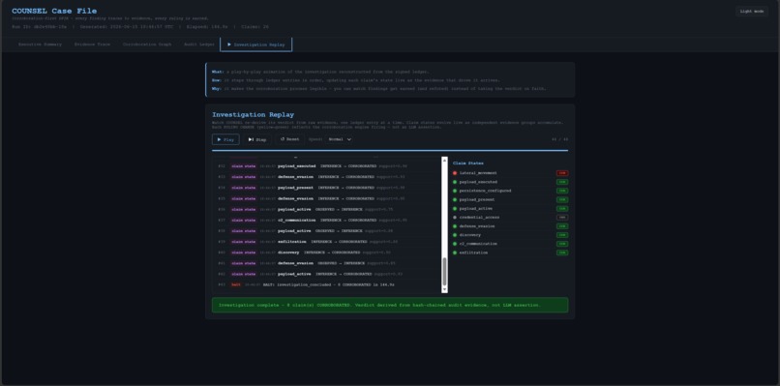Click the green Investigation complete banner
780x386 pixels.
389,305
